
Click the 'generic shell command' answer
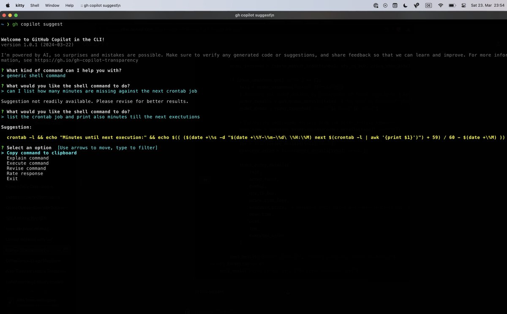36,76
